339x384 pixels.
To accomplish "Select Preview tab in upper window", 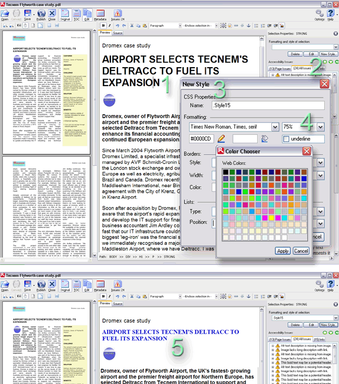I will pos(105,32).
